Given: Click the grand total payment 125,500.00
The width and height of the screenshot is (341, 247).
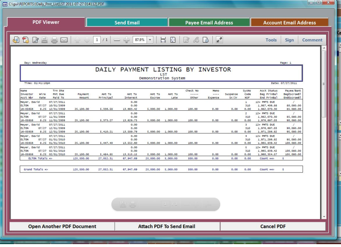Looking at the screenshot, I should coord(81,169).
